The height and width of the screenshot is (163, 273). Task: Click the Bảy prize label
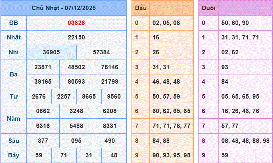[x=14, y=155]
